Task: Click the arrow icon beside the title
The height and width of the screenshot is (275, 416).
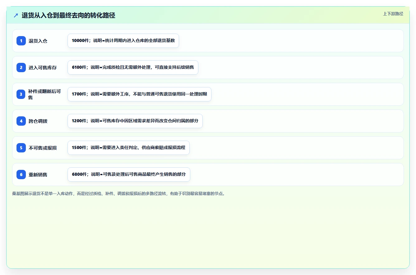Action: tap(16, 15)
